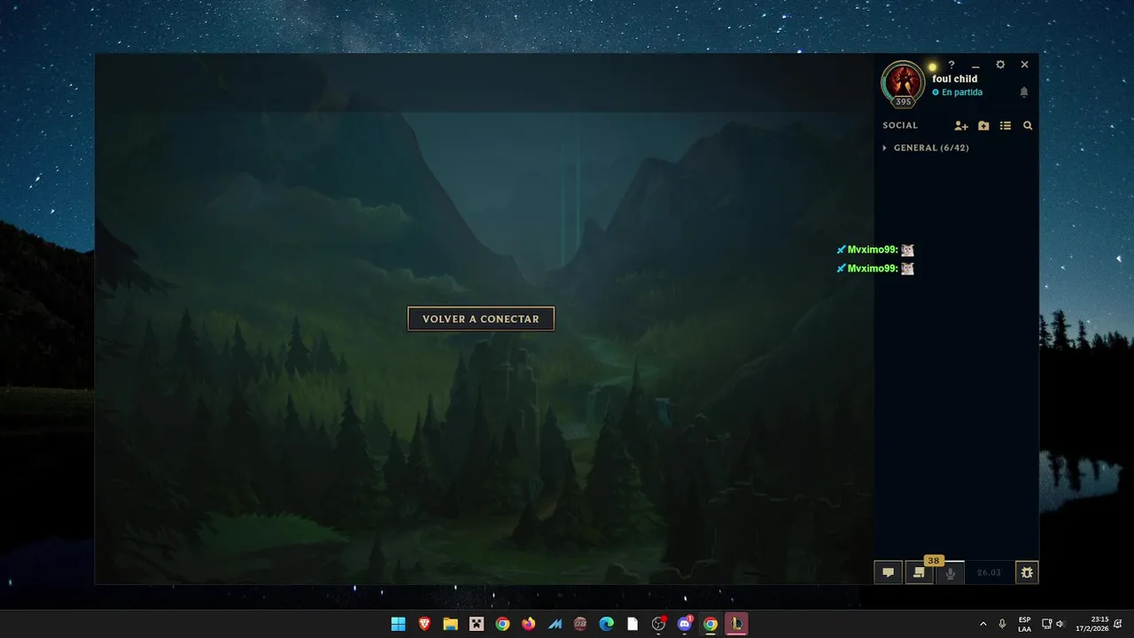Open the notifications bell icon
Screen dimensions: 1134x638
[x=1024, y=92]
